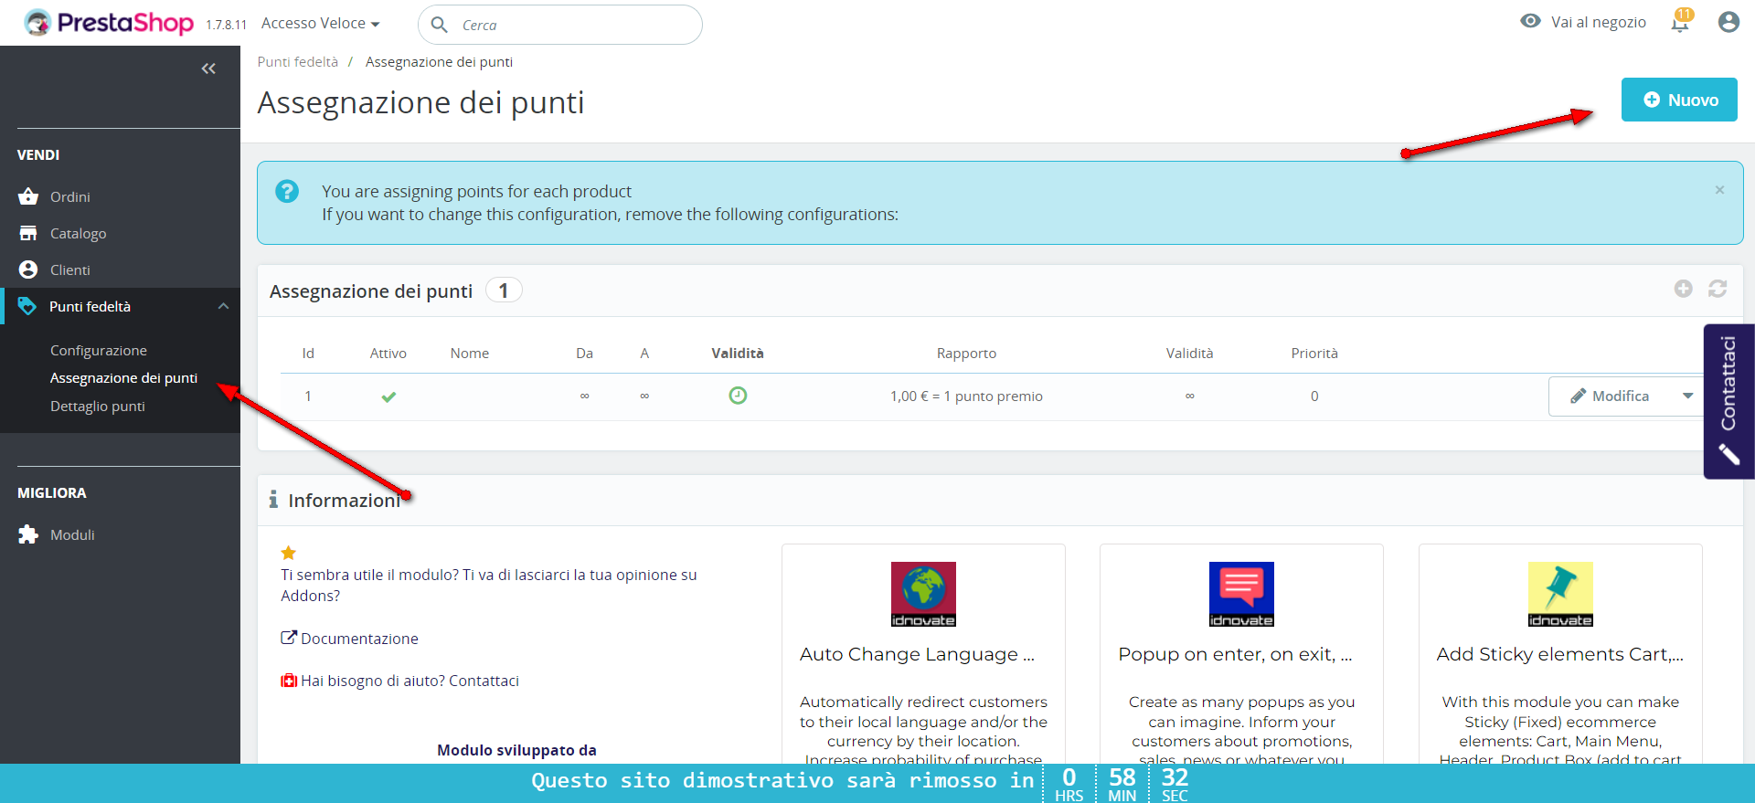Click the search magnifier icon
Viewport: 1755px width, 803px height.
coord(439,25)
